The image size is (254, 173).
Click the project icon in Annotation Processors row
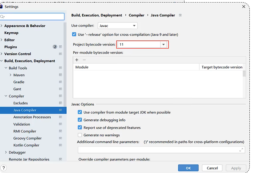pyautogui.click(x=60, y=117)
